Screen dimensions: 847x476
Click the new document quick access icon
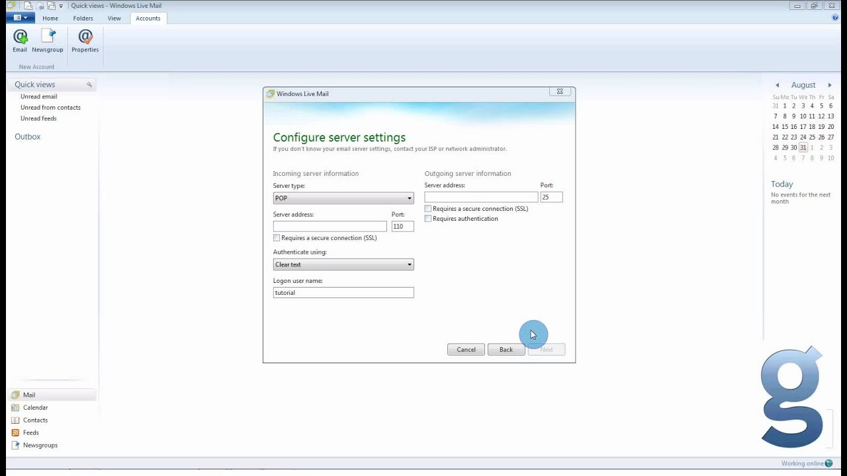click(x=28, y=5)
